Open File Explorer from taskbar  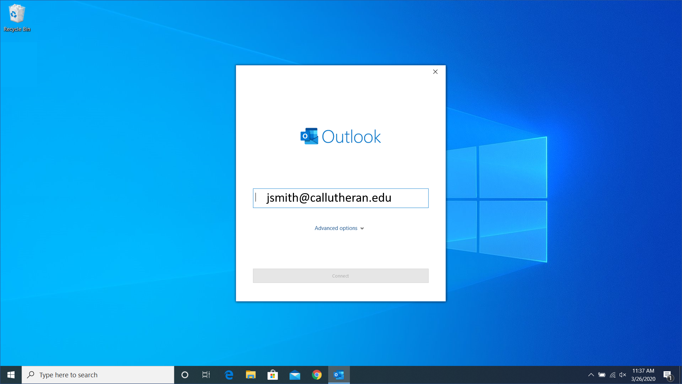pyautogui.click(x=251, y=375)
